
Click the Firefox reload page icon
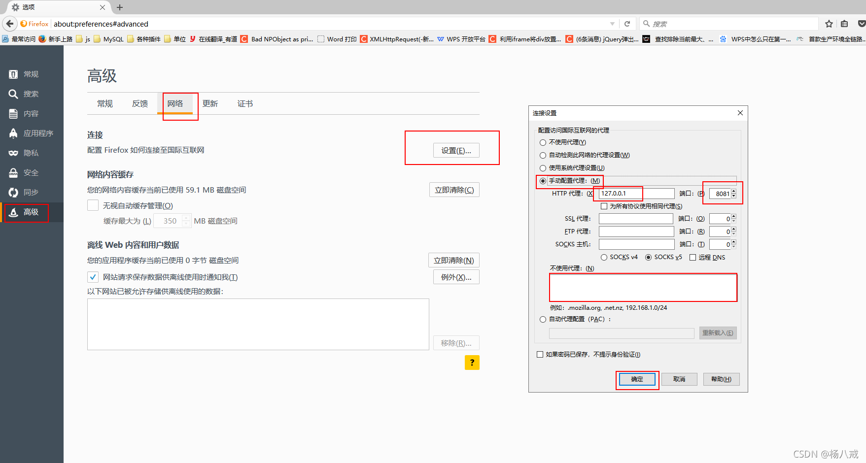(627, 24)
